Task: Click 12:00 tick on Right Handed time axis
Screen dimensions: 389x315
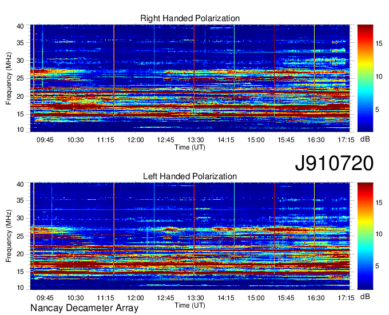Action: point(136,140)
